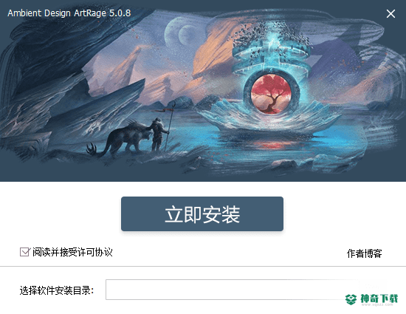Click the glowing blue tower above portal
This screenshot has width=406, height=314.
[x=272, y=52]
